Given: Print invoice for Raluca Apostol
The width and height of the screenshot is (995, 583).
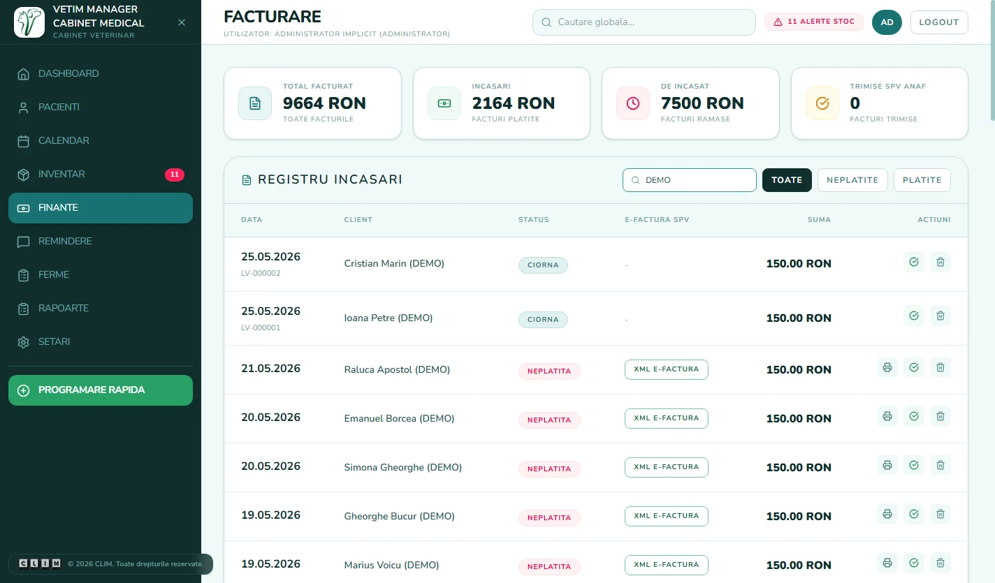Looking at the screenshot, I should tap(887, 367).
